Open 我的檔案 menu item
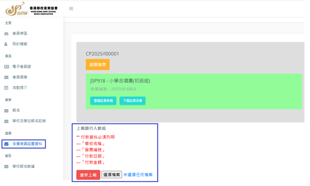 (x=20, y=44)
